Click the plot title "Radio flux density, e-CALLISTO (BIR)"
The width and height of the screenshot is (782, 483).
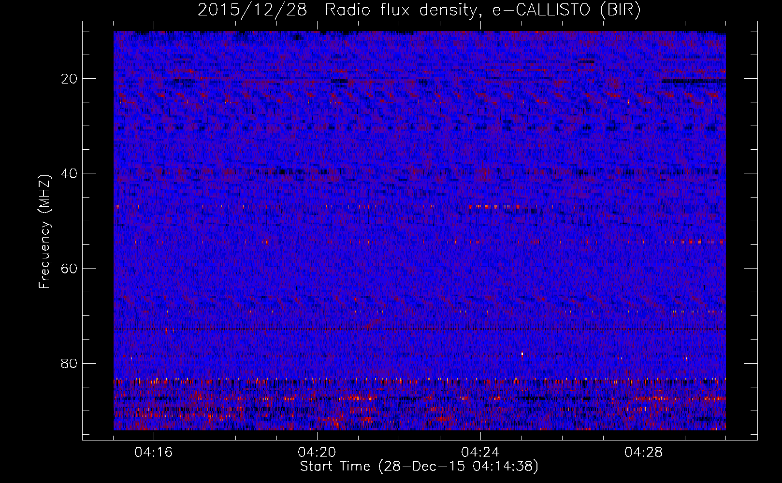coord(483,10)
